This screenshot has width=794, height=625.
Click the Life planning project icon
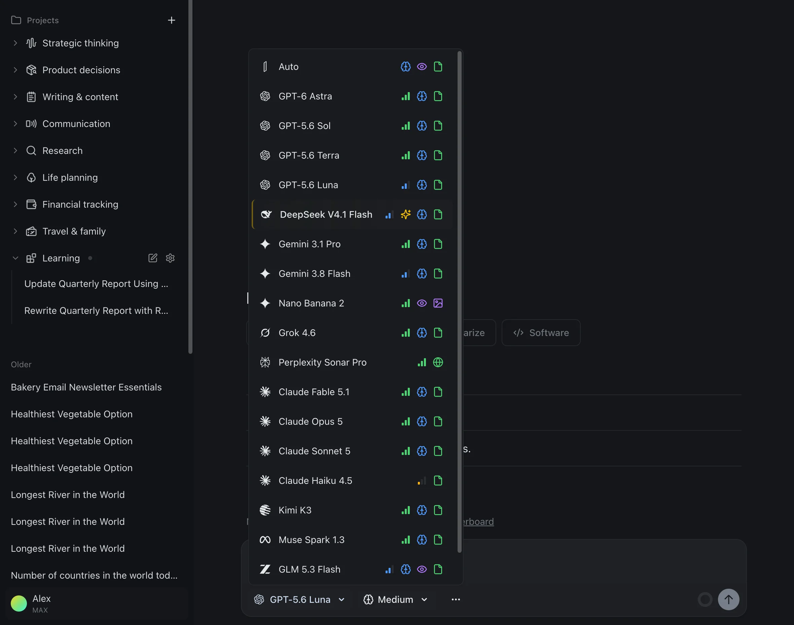point(31,177)
